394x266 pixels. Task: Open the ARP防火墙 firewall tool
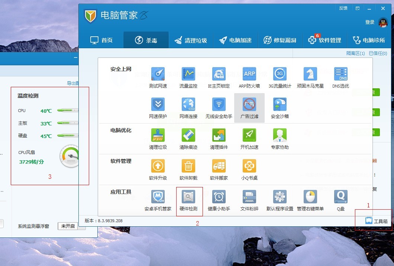point(249,78)
